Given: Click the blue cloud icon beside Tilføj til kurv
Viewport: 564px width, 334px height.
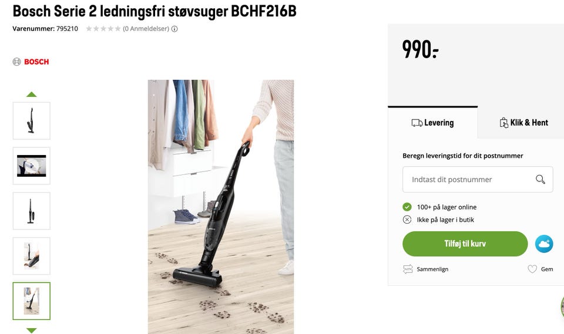Looking at the screenshot, I should click(x=544, y=244).
